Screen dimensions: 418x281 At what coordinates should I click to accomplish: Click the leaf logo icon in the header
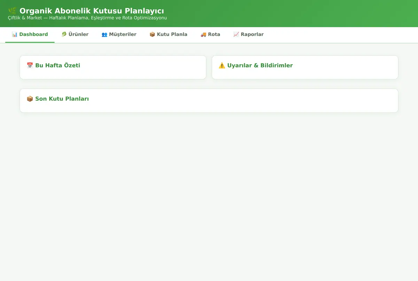click(x=12, y=11)
